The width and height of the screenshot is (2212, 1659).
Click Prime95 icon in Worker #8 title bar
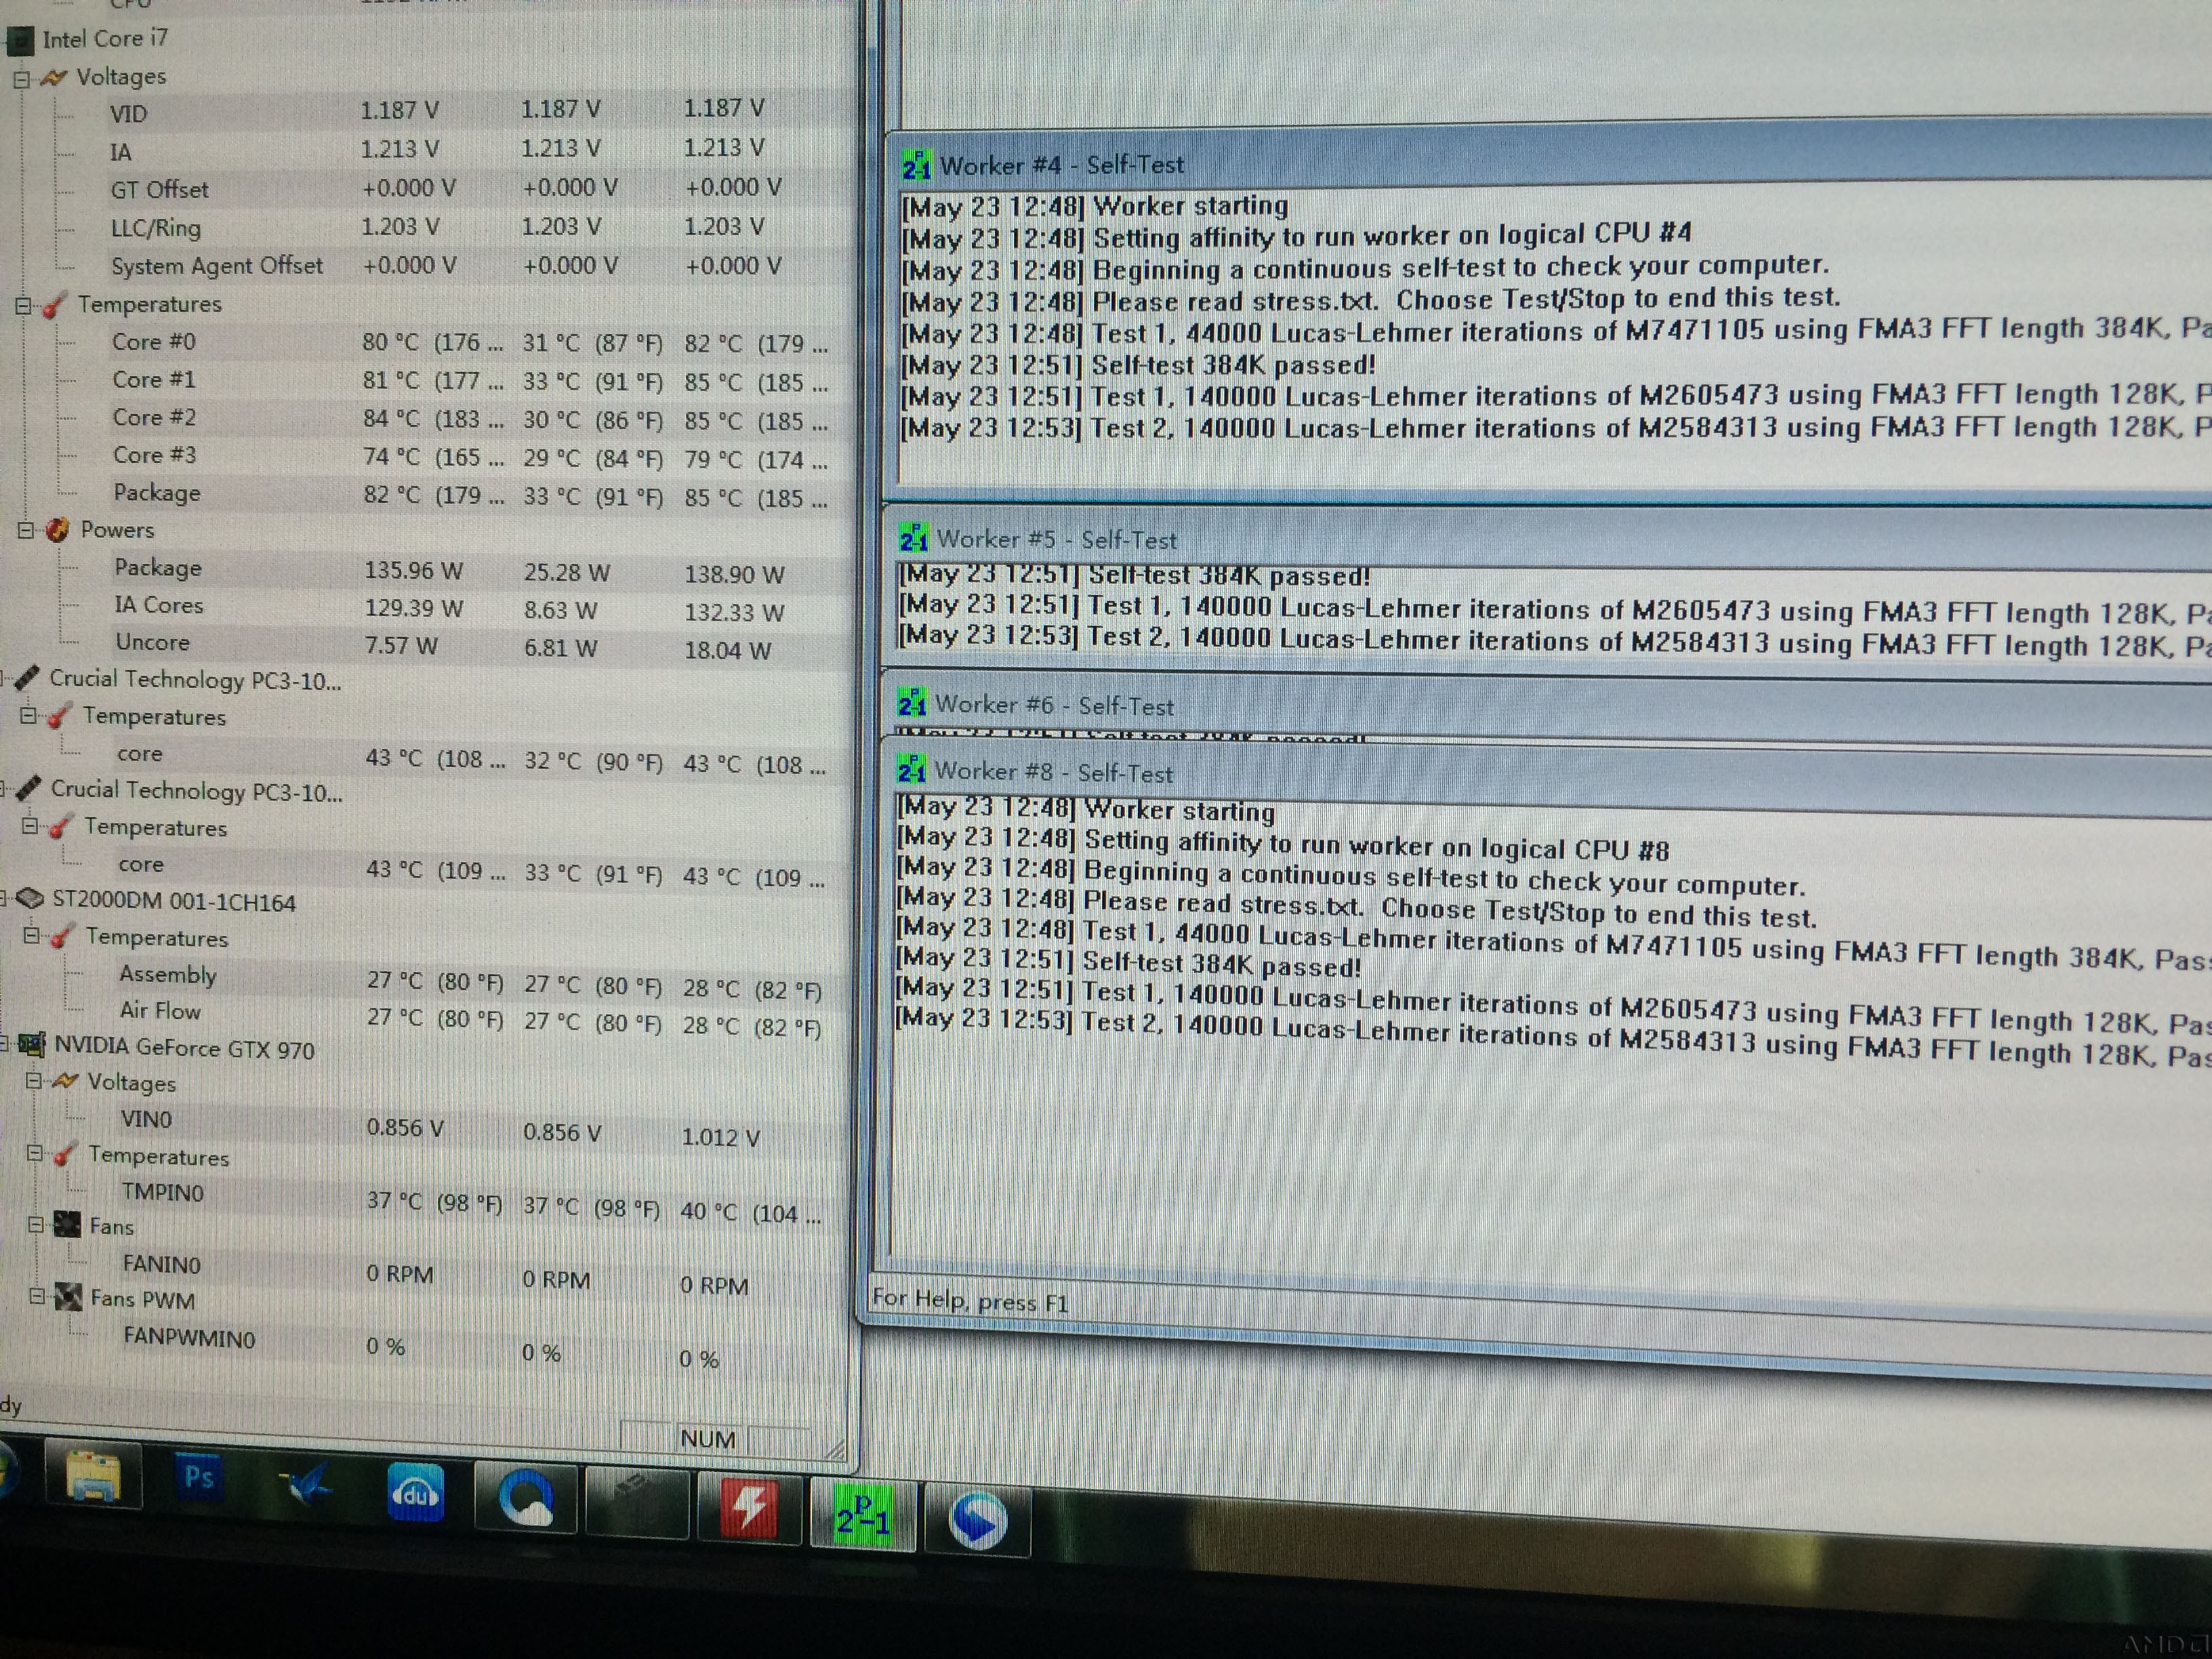910,770
